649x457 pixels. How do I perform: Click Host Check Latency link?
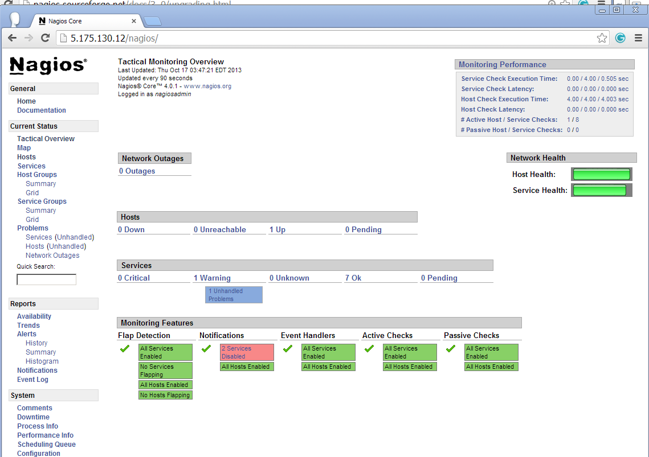(492, 110)
